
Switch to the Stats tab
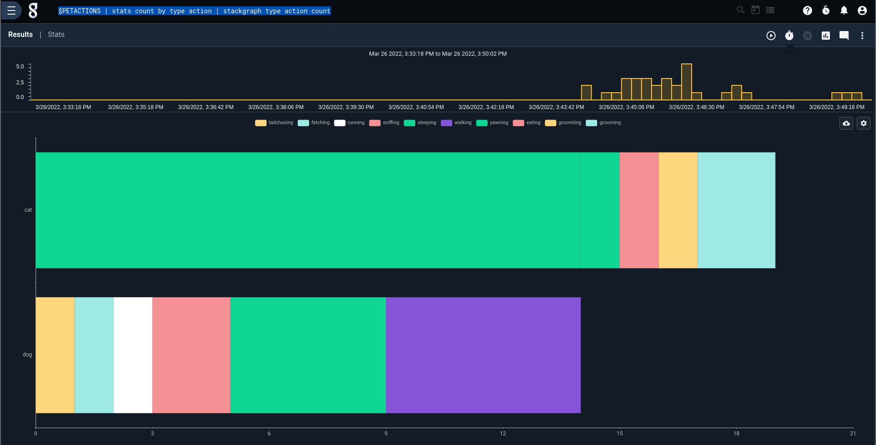pyautogui.click(x=56, y=35)
